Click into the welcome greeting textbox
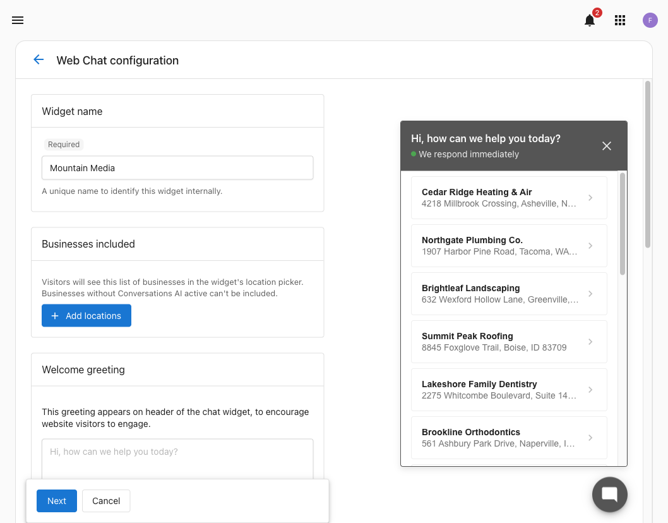Viewport: 668px width, 523px height. [x=177, y=459]
